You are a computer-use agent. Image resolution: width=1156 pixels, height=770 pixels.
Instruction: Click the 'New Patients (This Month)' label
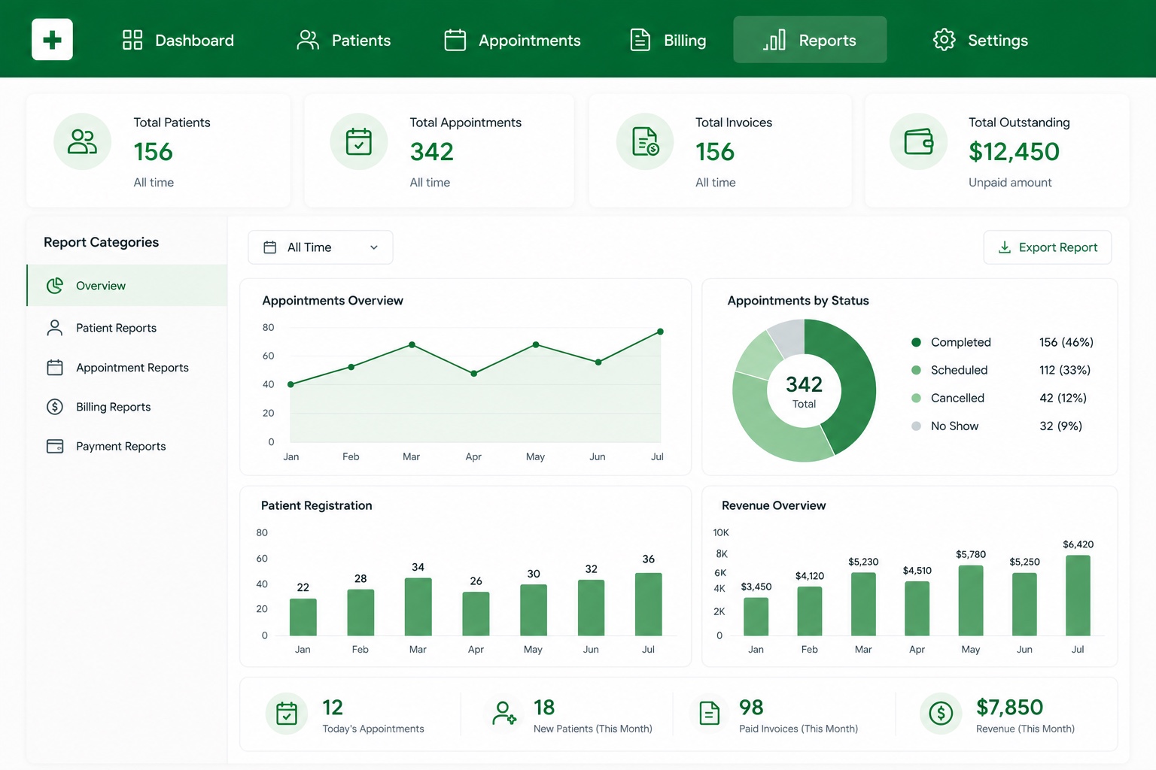click(593, 729)
